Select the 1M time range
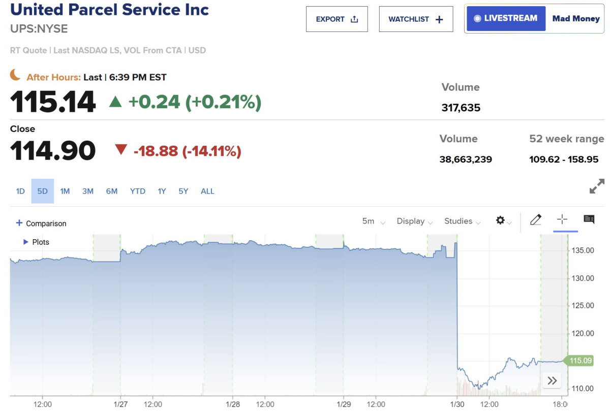Viewport: 610px width, 419px height. pyautogui.click(x=65, y=191)
